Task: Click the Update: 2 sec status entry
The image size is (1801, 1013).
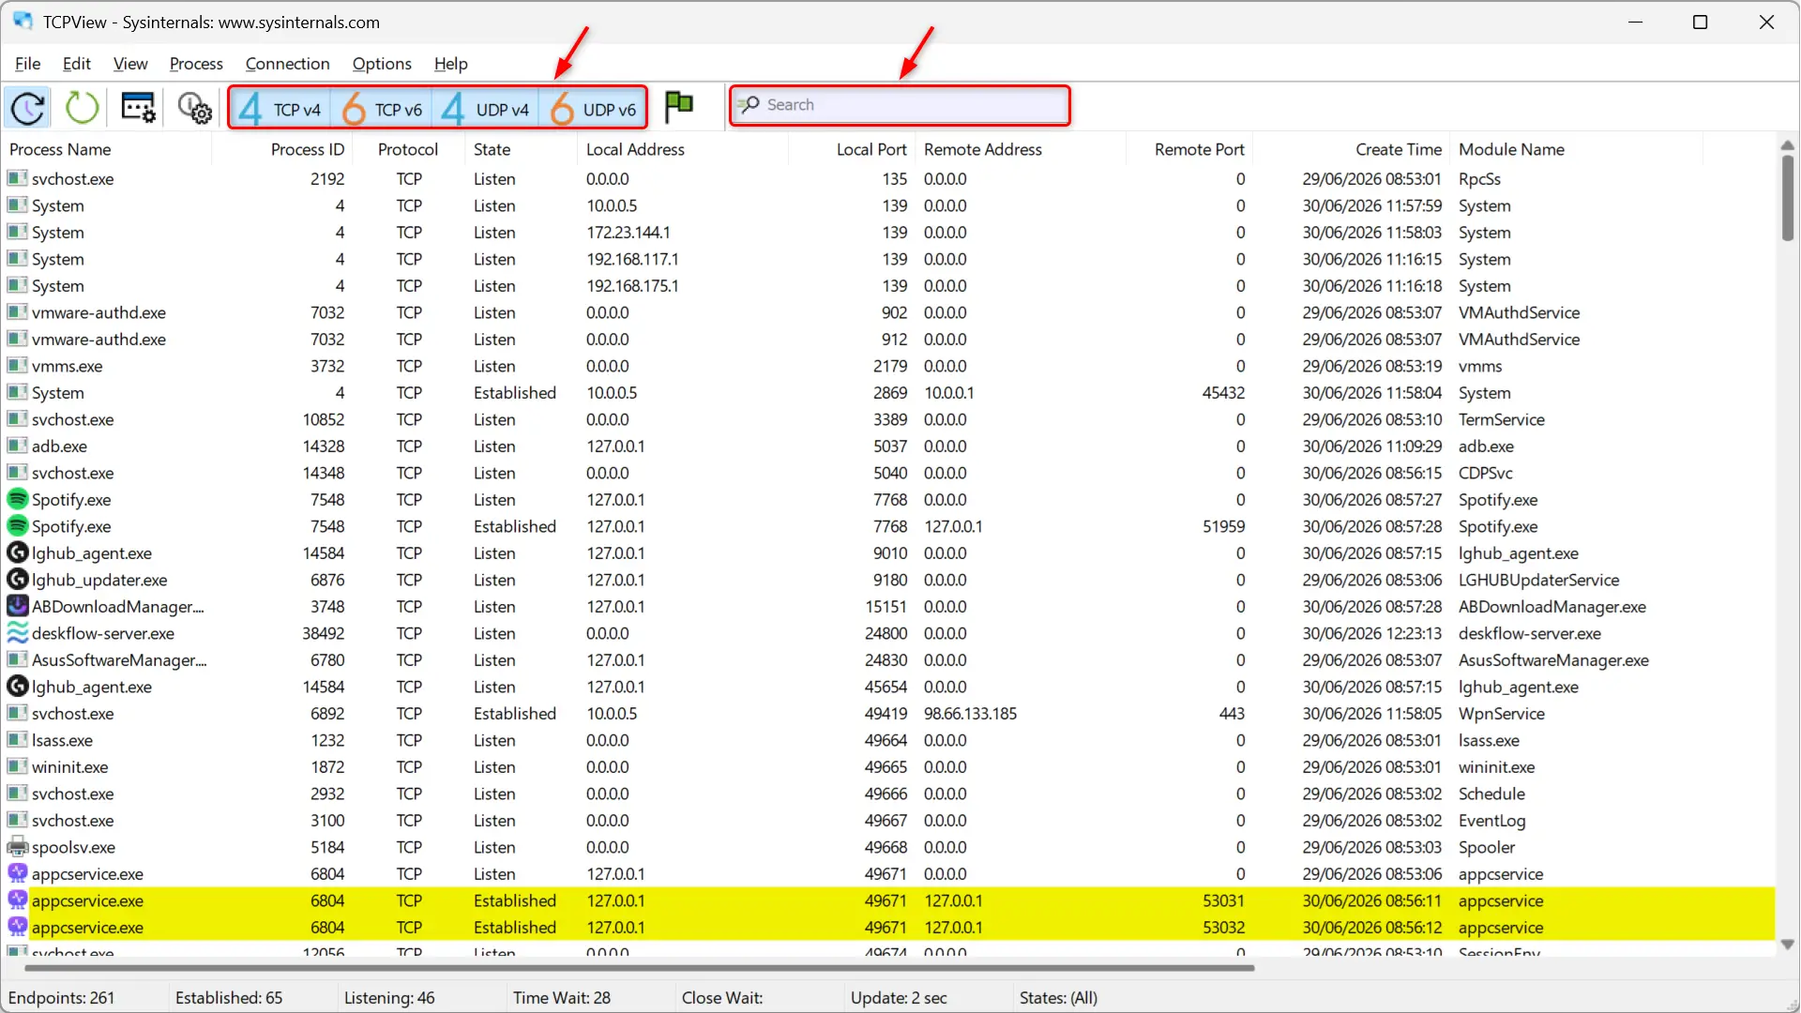Action: point(899,998)
